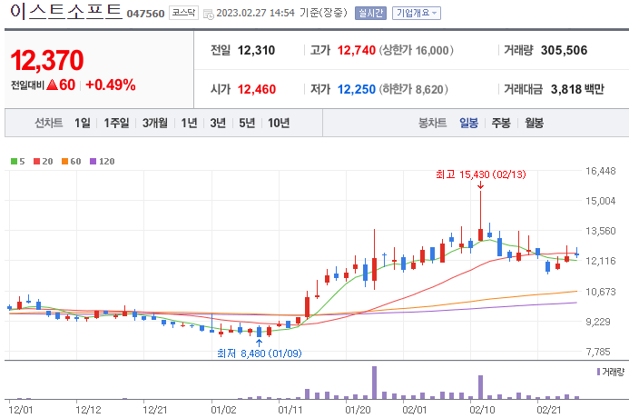Click the current price 12,370
Viewport: 629px width, 418px height.
click(x=47, y=61)
